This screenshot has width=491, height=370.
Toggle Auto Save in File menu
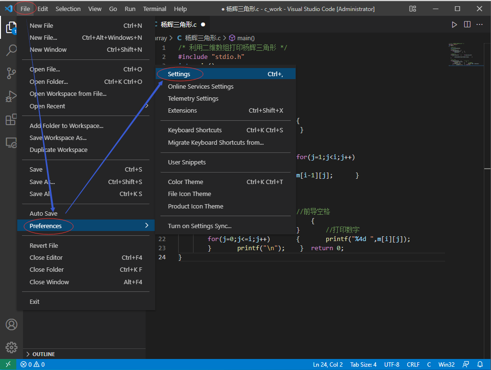tap(86, 213)
